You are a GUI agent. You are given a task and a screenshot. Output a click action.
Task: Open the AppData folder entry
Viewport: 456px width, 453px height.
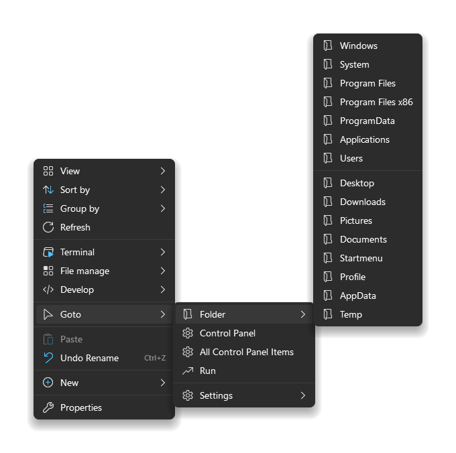click(368, 296)
